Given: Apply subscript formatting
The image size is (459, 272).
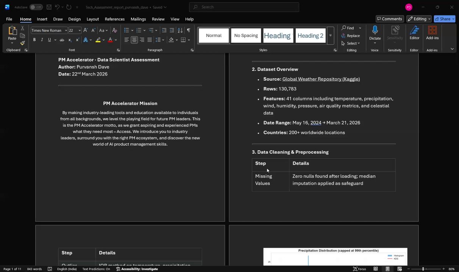Looking at the screenshot, I should pyautogui.click(x=70, y=40).
